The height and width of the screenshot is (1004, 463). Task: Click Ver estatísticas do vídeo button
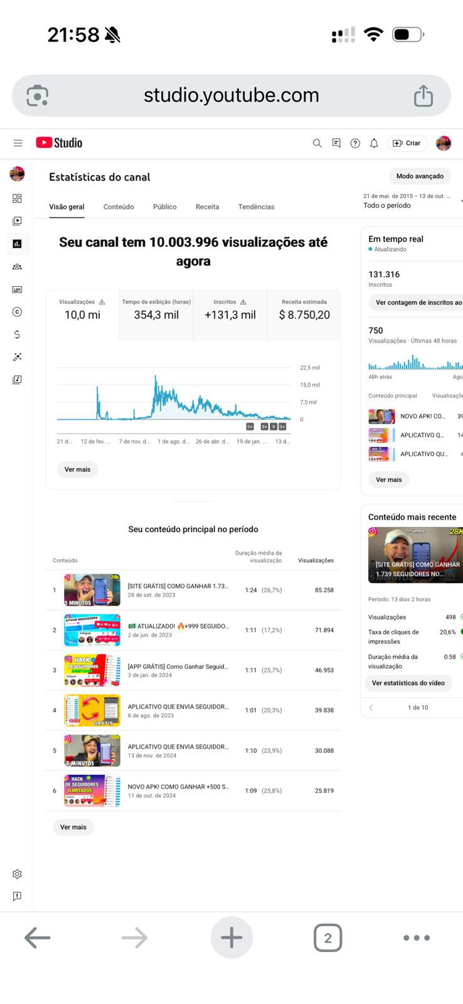(408, 683)
